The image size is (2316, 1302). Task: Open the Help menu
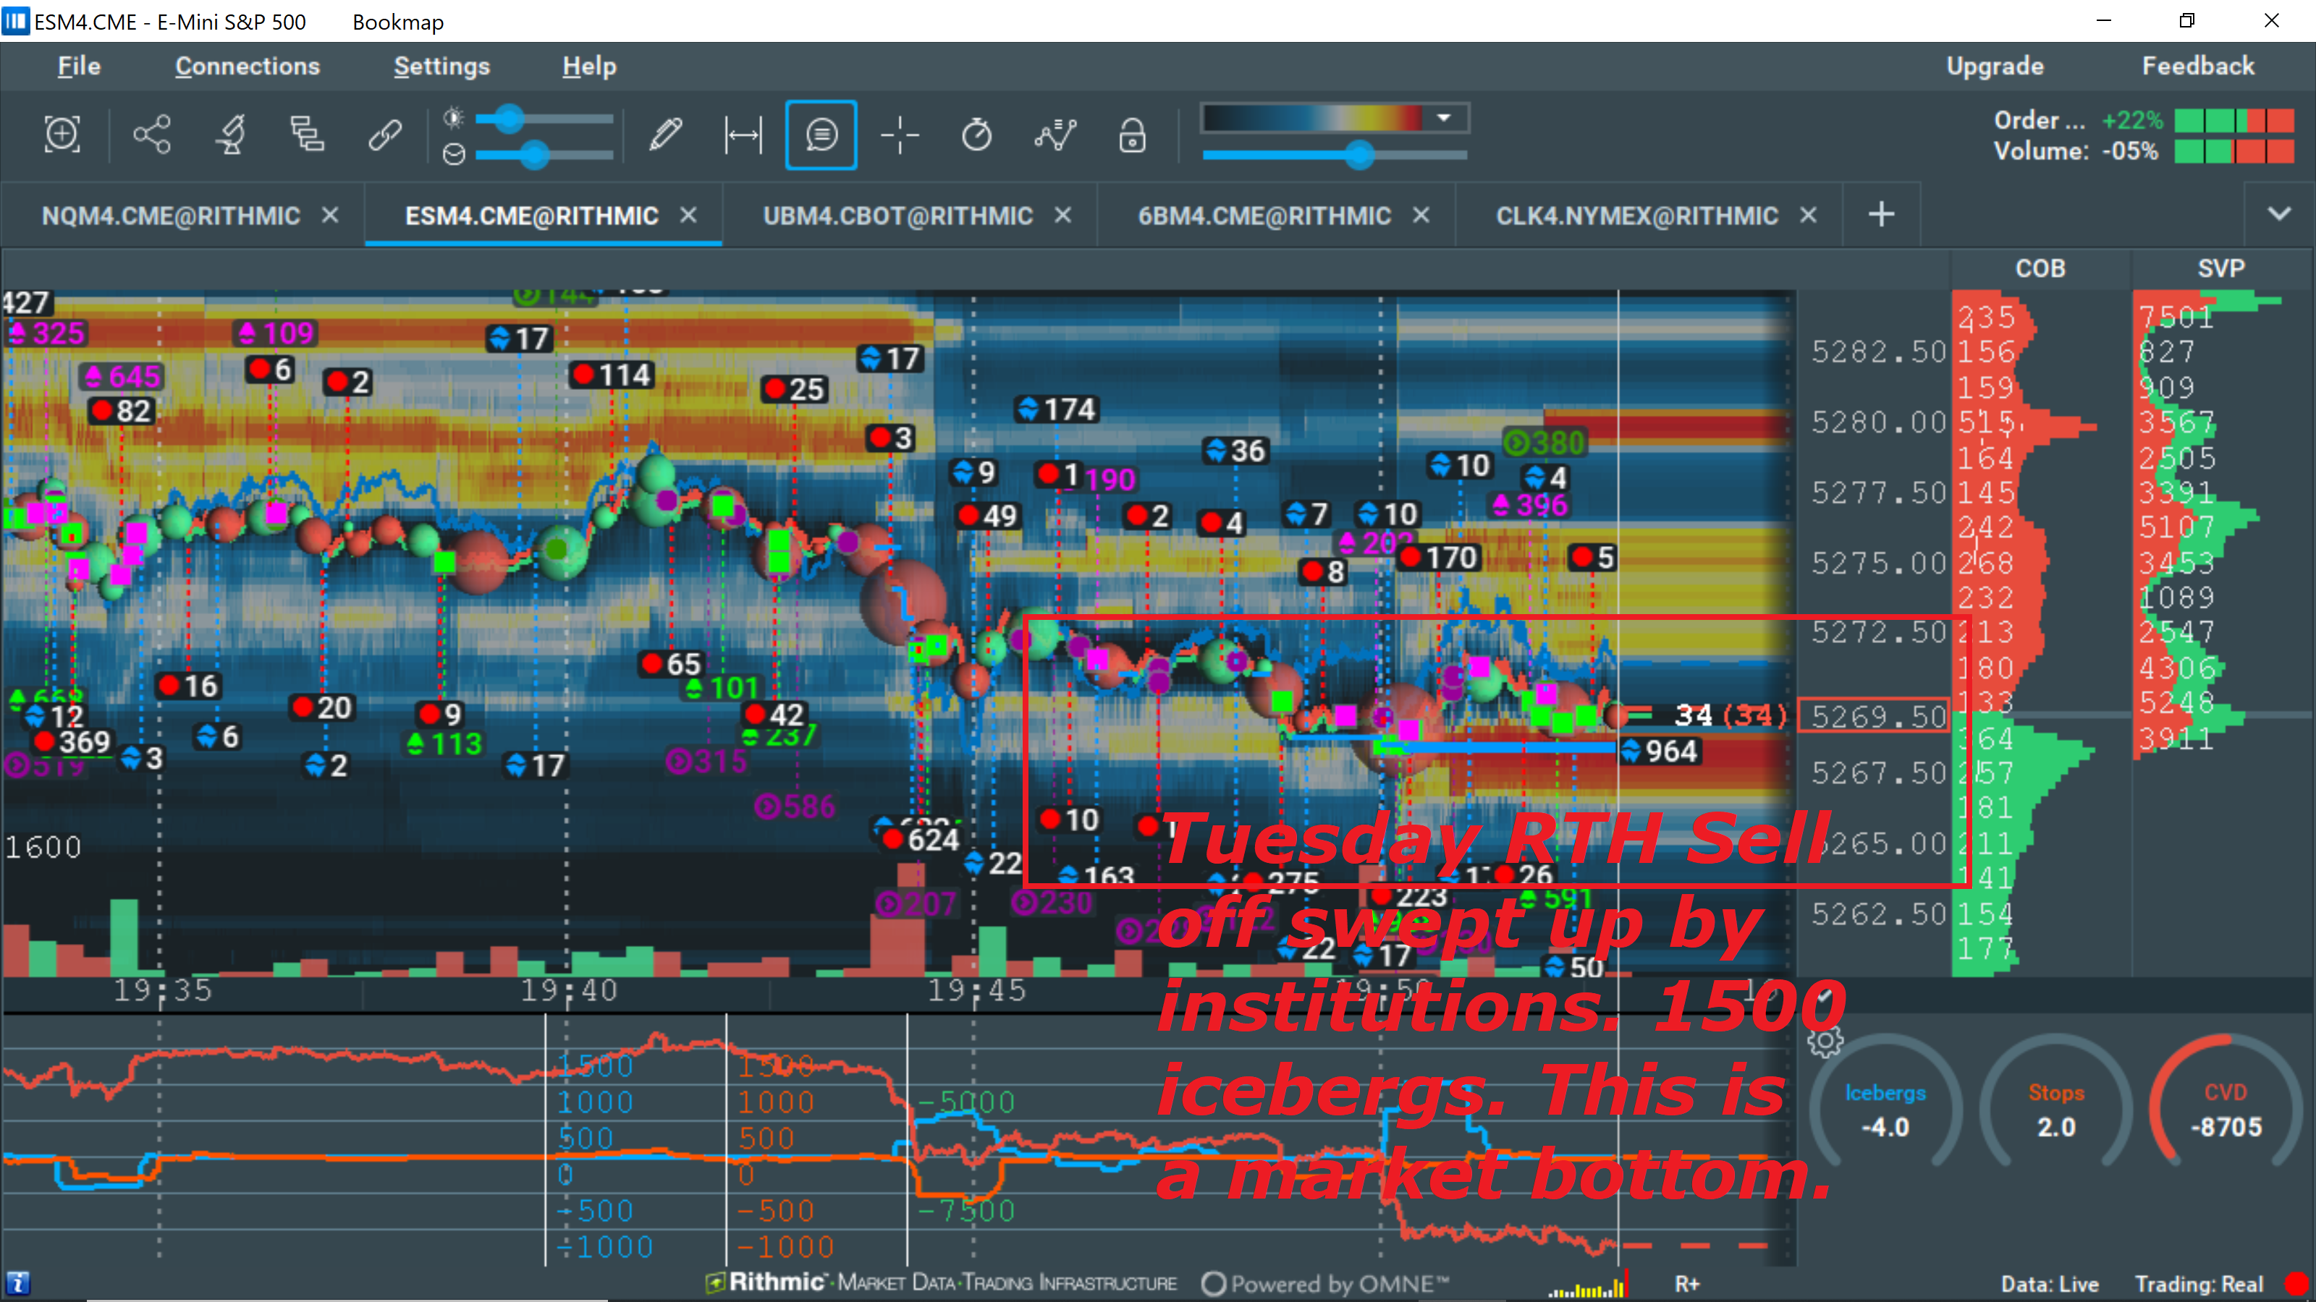coord(589,67)
